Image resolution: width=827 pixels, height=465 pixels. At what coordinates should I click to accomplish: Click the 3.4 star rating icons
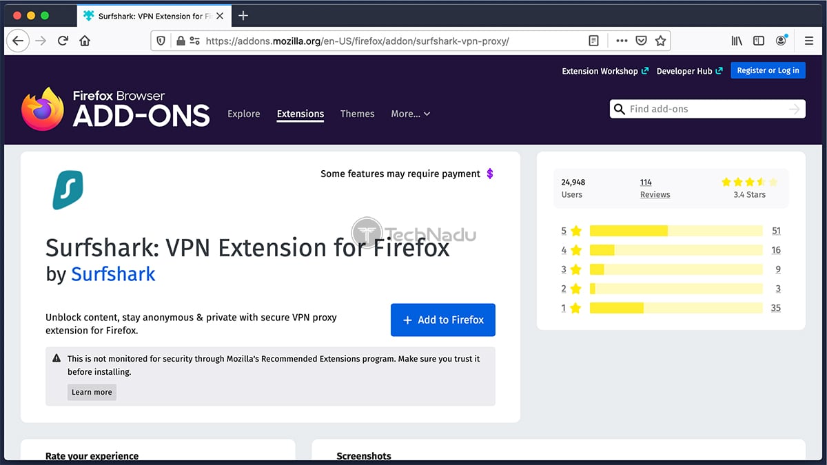click(x=749, y=182)
